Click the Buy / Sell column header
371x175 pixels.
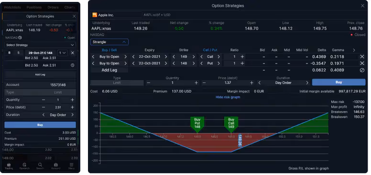(109, 50)
